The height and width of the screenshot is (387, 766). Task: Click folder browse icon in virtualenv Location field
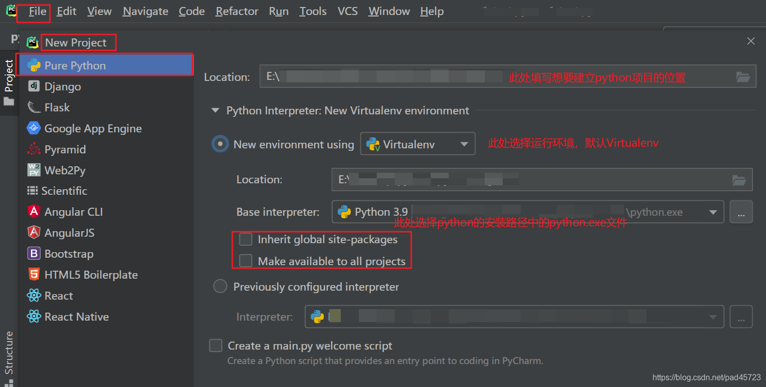(x=739, y=180)
